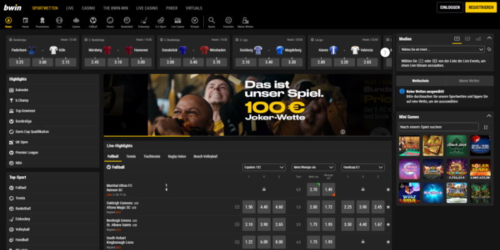Open the Wolf Gold mini game thumbnail
Image resolution: width=500 pixels, height=250 pixels.
pos(409,193)
